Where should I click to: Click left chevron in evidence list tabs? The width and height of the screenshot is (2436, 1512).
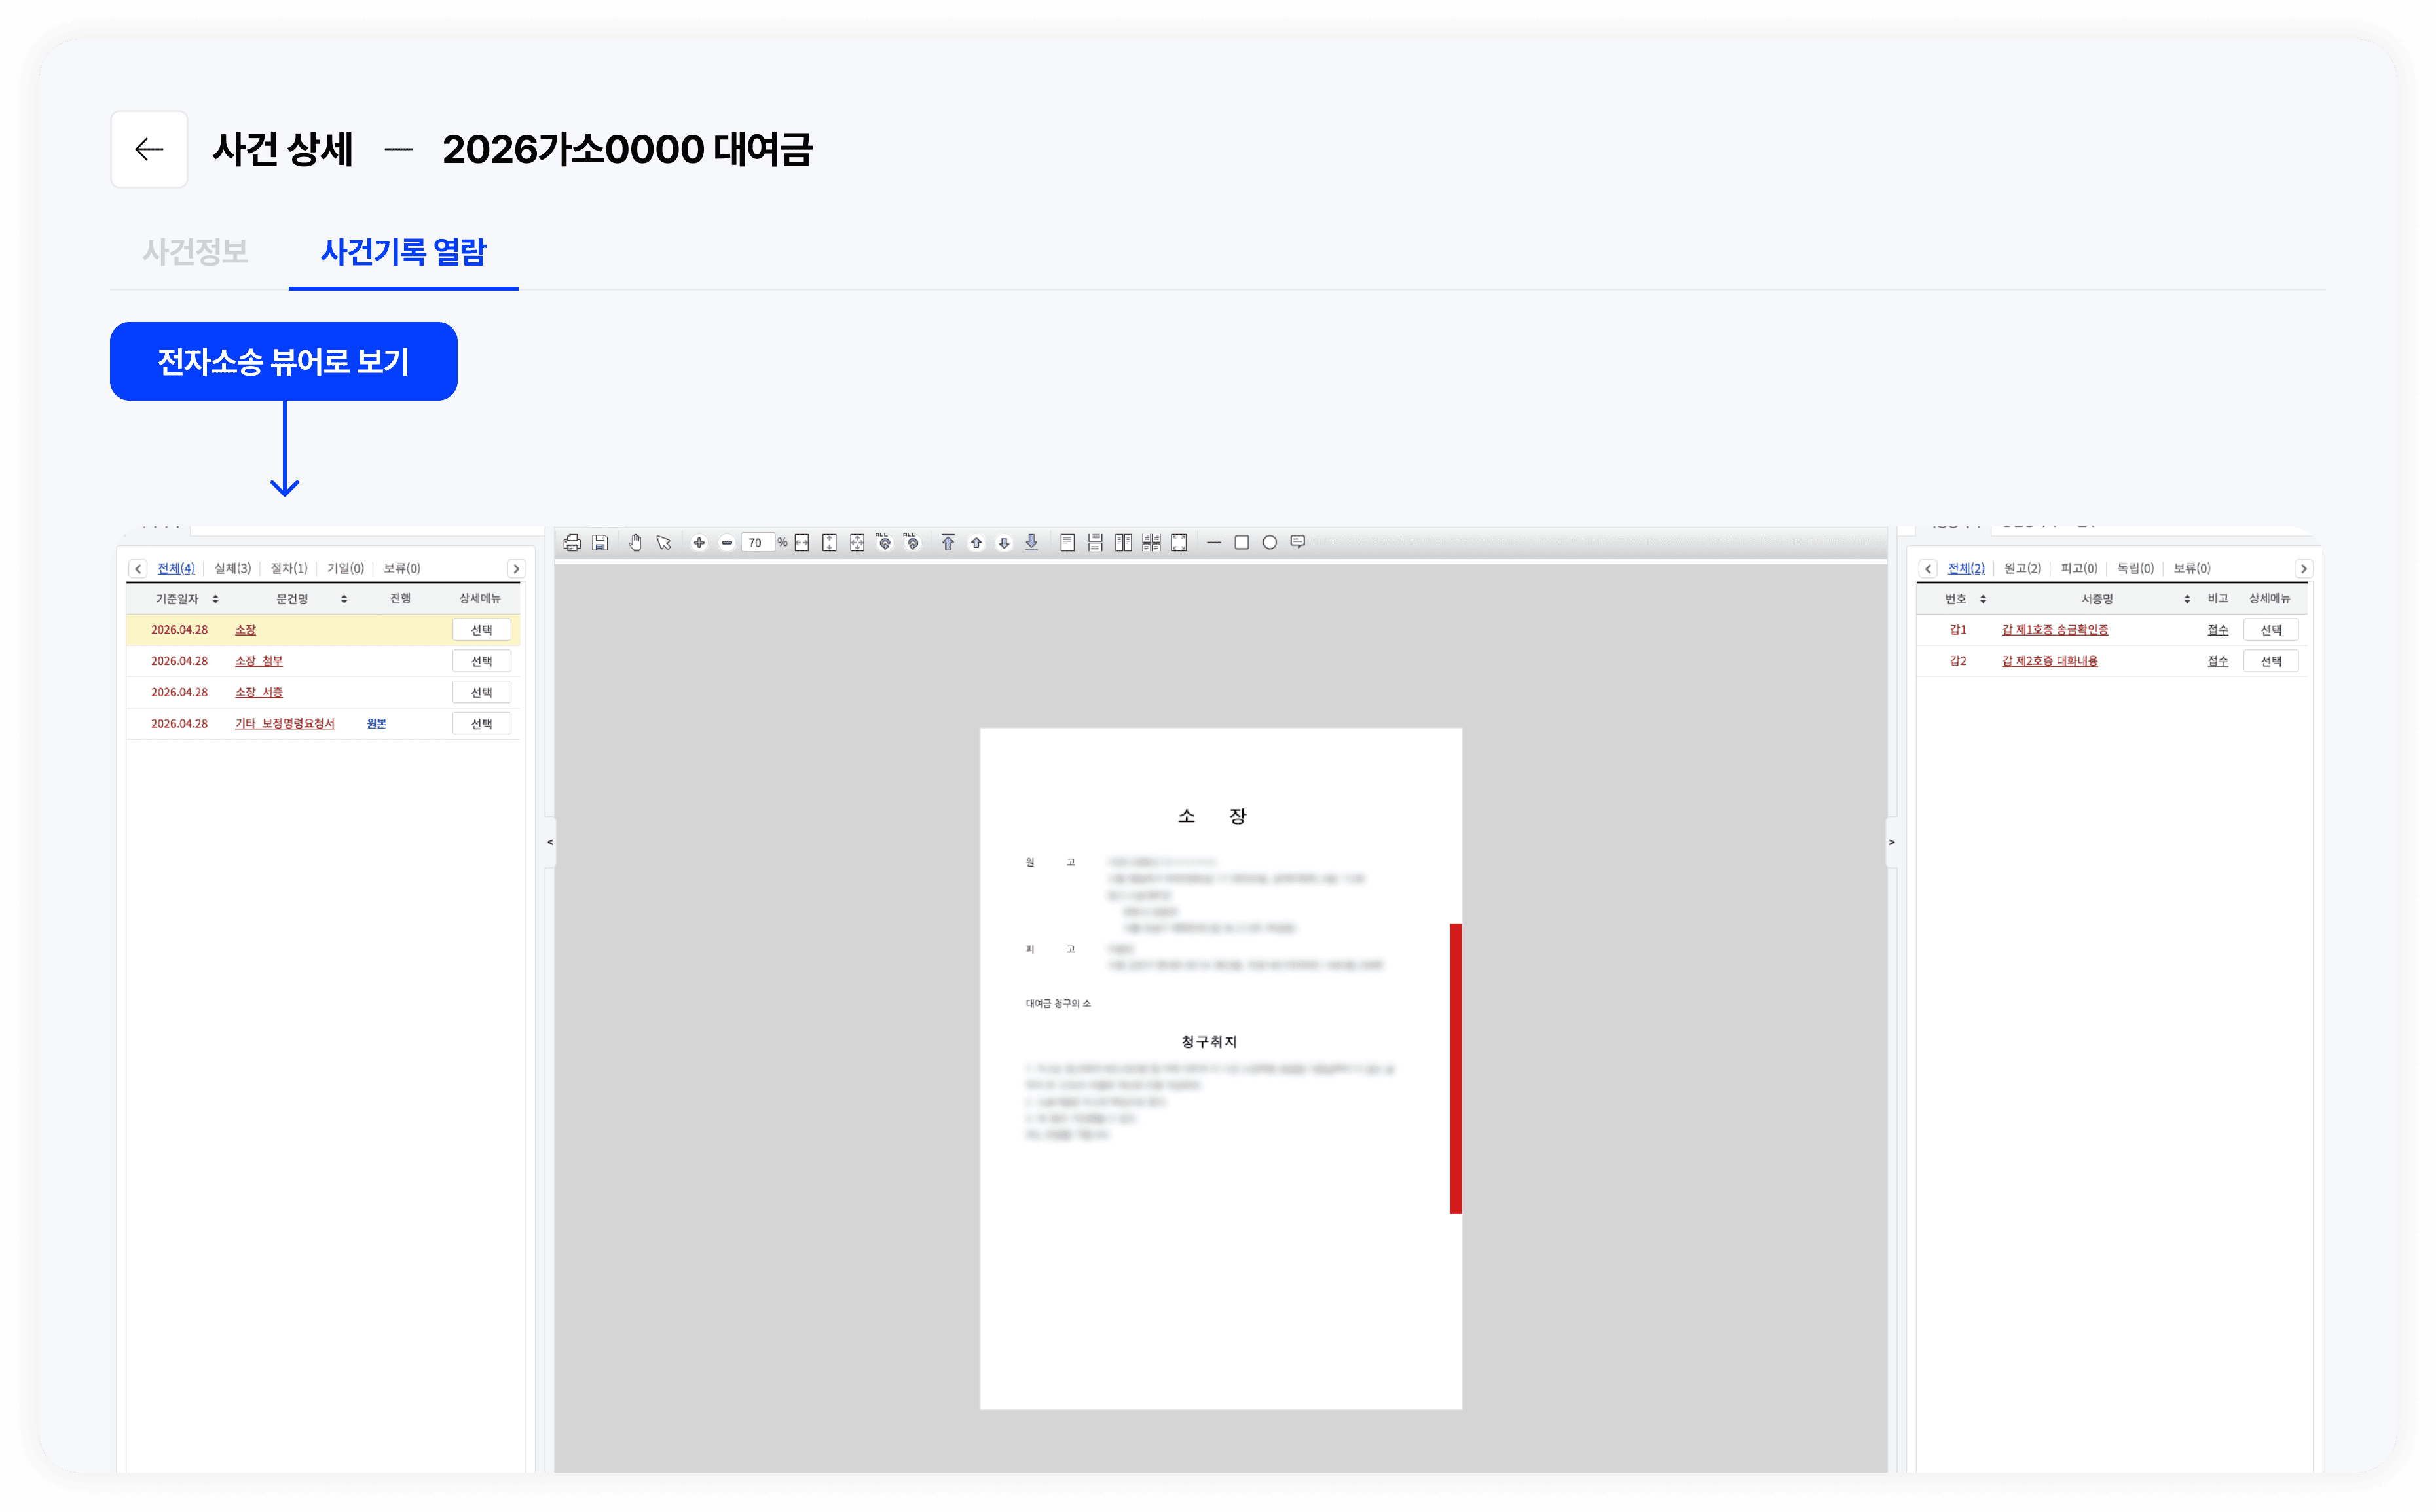[x=1928, y=569]
